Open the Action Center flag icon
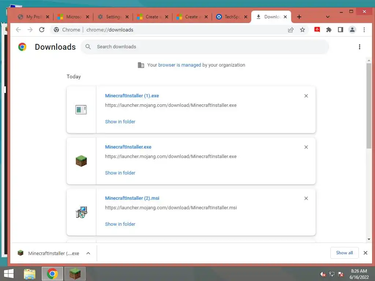The width and height of the screenshot is (375, 281). [341, 274]
